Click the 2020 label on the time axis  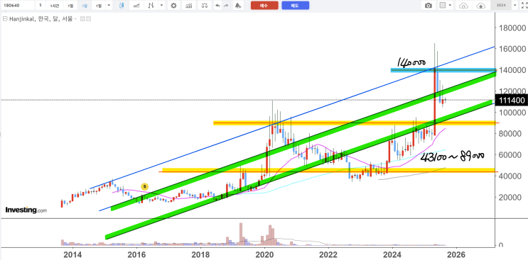264,255
